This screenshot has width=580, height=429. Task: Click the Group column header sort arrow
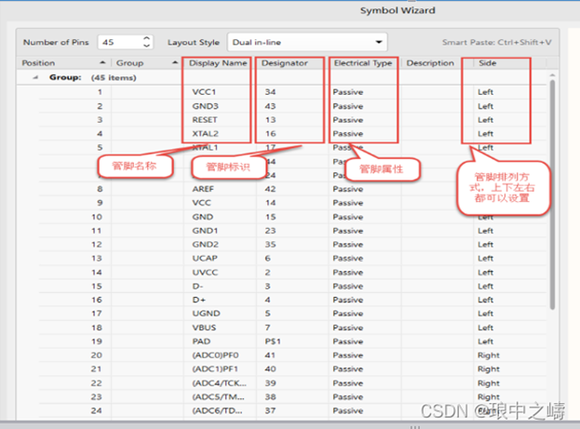pyautogui.click(x=176, y=63)
